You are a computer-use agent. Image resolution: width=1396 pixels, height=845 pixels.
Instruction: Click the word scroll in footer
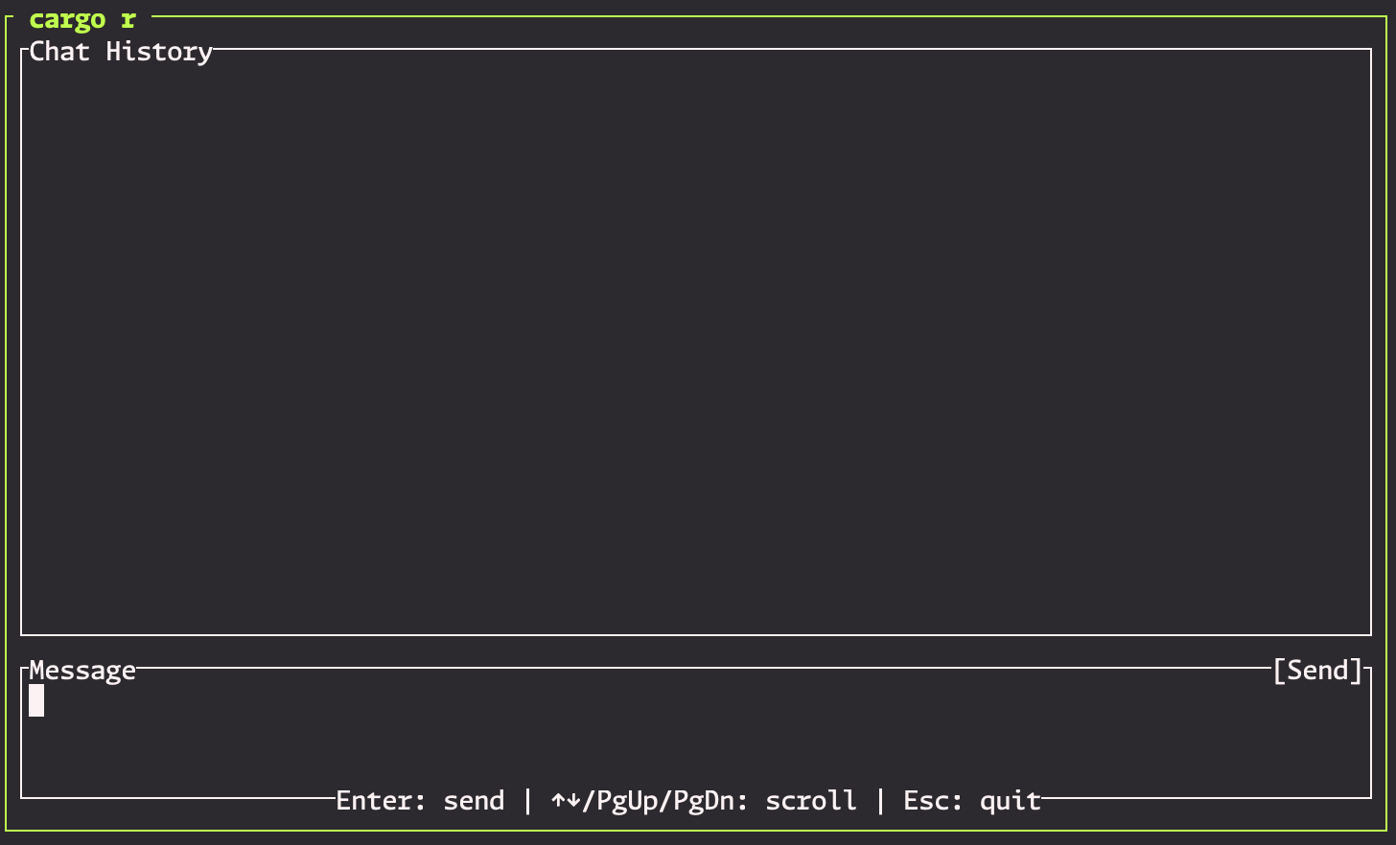(x=811, y=801)
